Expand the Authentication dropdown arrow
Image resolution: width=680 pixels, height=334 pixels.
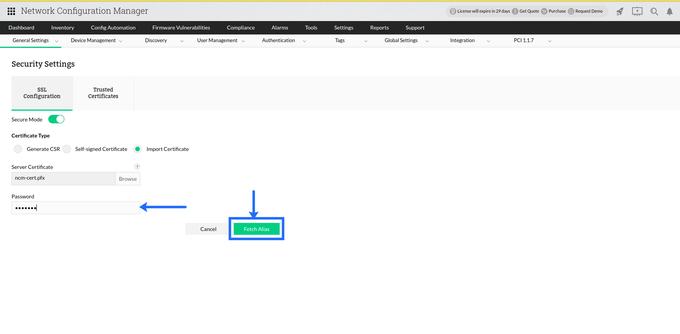(x=305, y=41)
